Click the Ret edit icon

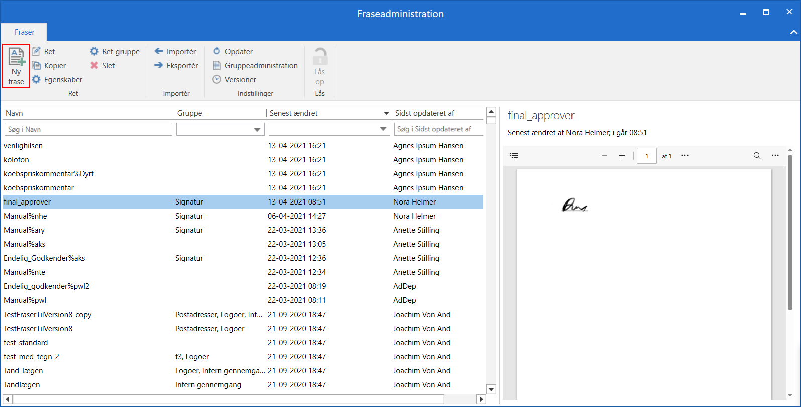coord(37,51)
